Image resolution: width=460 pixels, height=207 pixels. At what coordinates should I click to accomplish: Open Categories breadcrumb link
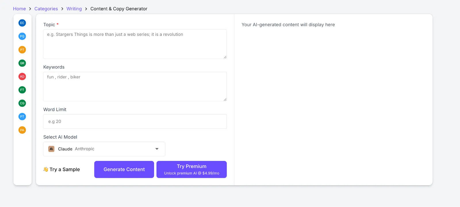(46, 9)
